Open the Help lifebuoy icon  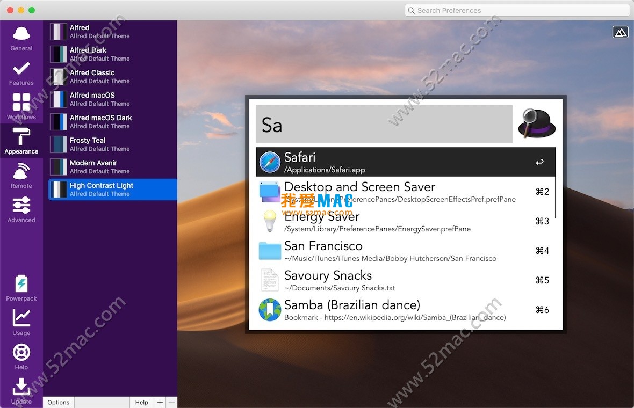(x=21, y=352)
